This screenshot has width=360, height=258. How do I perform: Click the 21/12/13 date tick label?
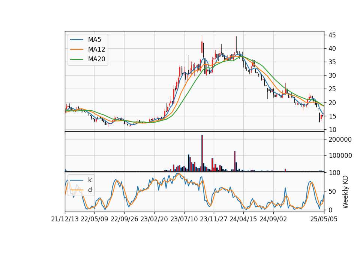[x=65, y=219]
